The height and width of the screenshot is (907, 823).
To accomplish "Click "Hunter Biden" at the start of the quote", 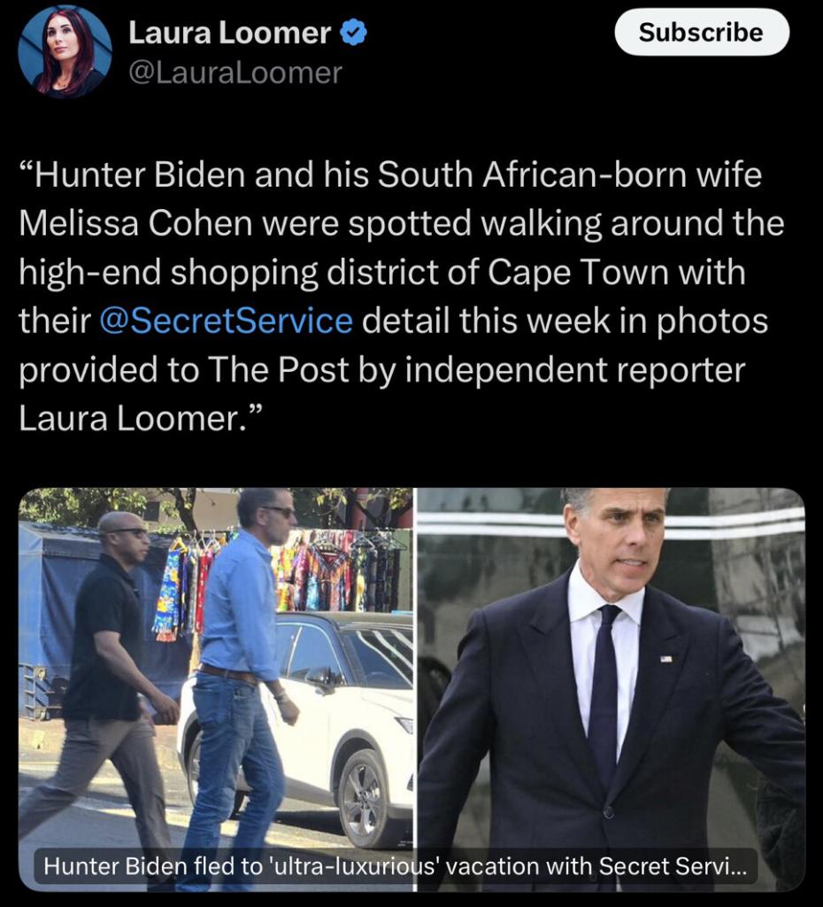I will click(x=140, y=174).
